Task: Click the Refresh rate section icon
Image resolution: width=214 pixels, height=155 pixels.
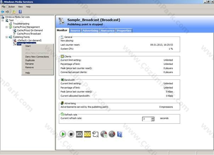Action: [x=62, y=114]
